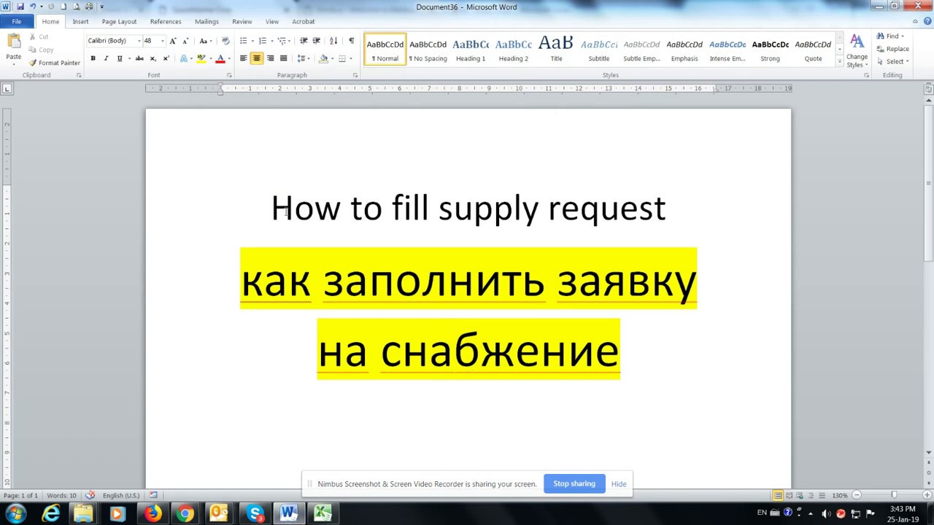Sort the selected text alphabetically
The width and height of the screenshot is (934, 525).
click(333, 41)
